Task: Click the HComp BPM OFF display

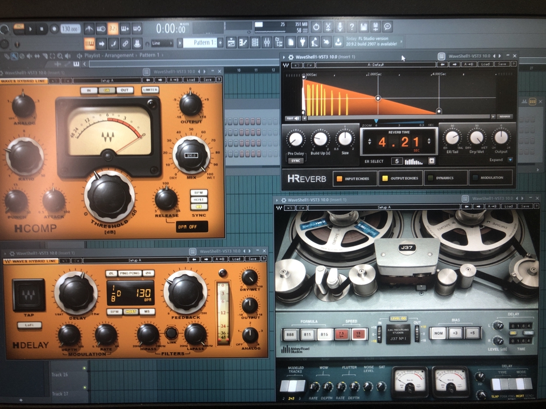Action: click(x=192, y=227)
